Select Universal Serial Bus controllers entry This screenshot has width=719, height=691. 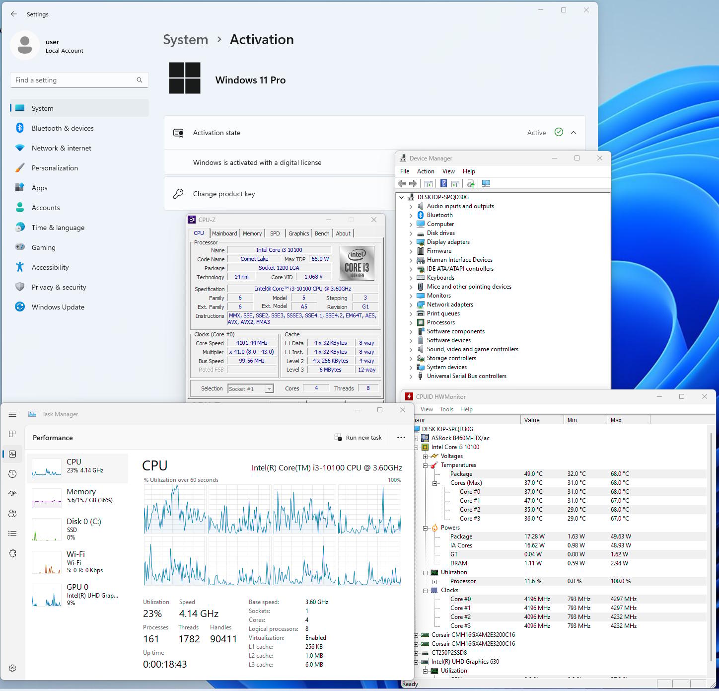click(x=466, y=376)
